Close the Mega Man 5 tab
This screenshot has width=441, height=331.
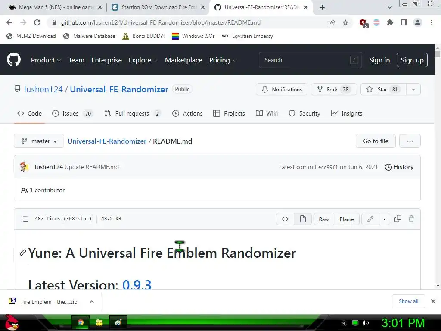pyautogui.click(x=100, y=8)
